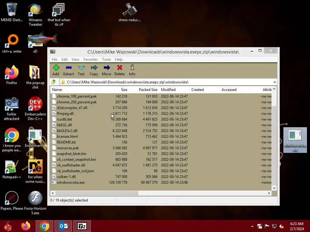
Task: Sort by Packed Size column header
Action: coord(144,89)
